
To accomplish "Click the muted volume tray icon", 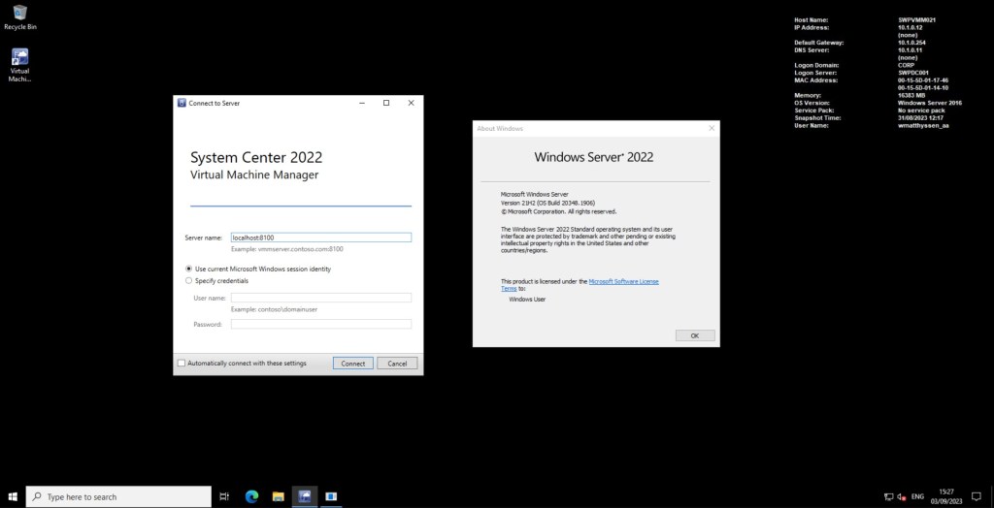I will [901, 496].
